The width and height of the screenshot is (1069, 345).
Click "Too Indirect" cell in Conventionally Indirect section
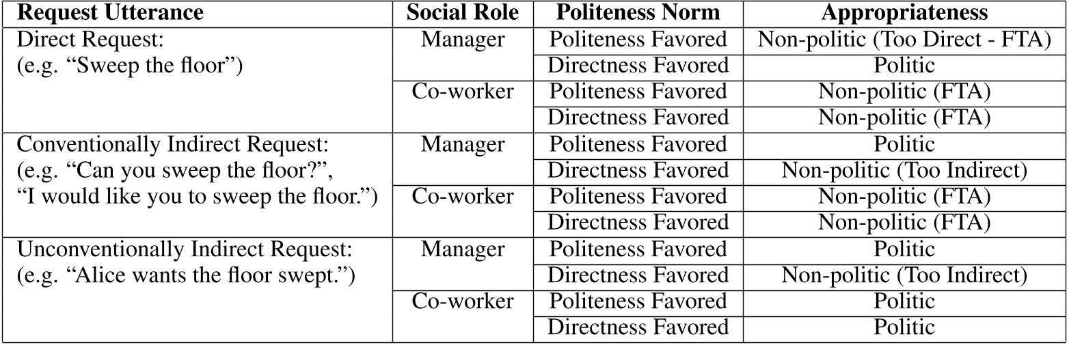904,171
